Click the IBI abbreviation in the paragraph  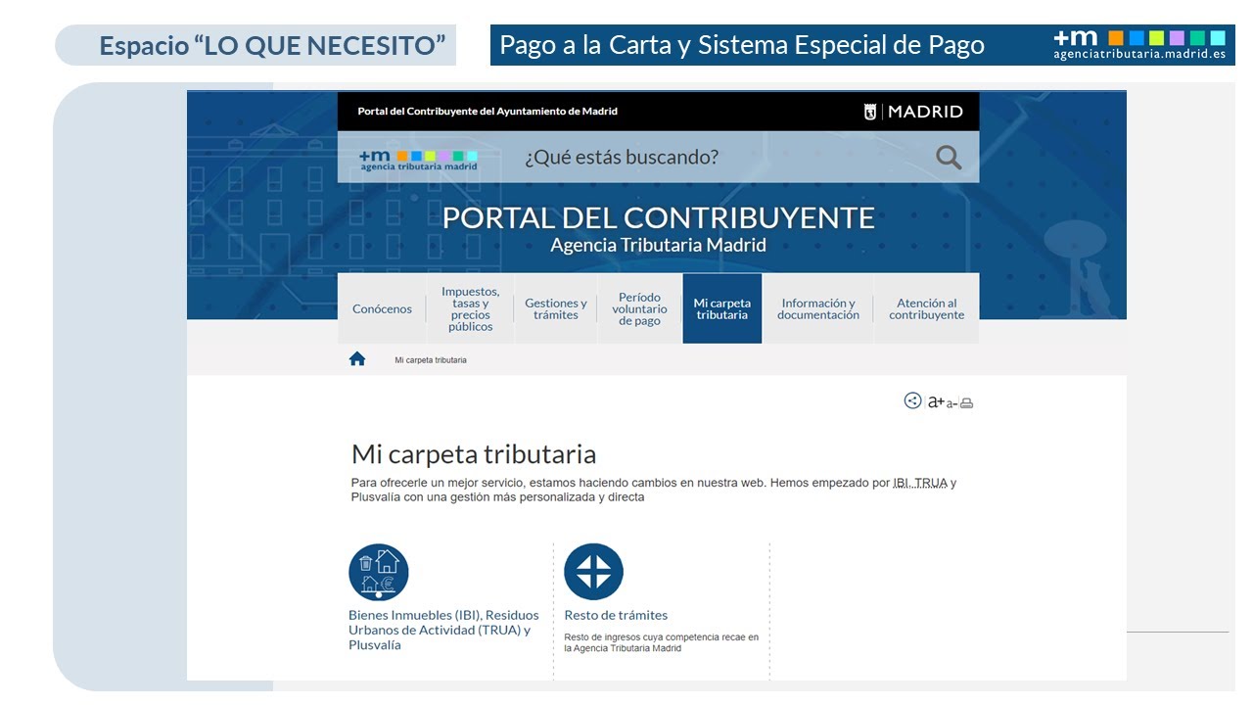pos(901,483)
